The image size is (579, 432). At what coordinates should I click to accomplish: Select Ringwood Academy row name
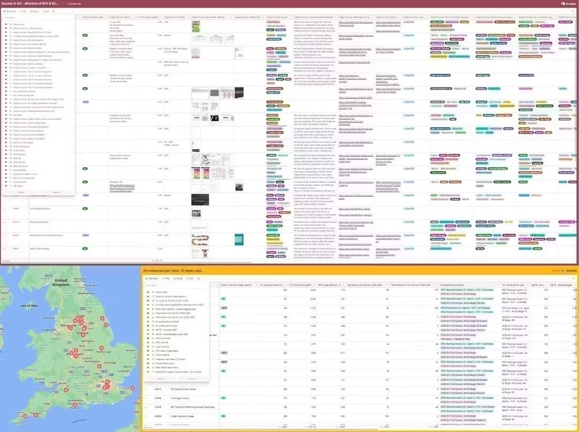[x=39, y=222]
